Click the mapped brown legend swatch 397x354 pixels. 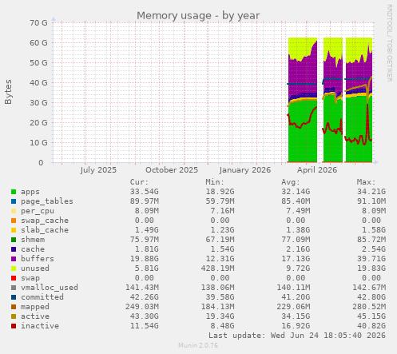coord(14,307)
